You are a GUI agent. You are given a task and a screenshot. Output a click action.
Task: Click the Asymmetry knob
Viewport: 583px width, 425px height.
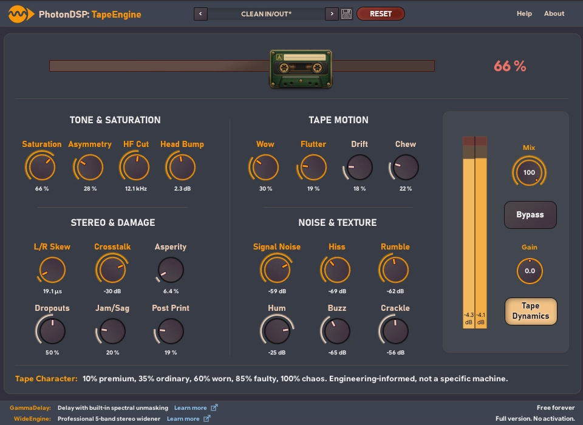(x=90, y=168)
